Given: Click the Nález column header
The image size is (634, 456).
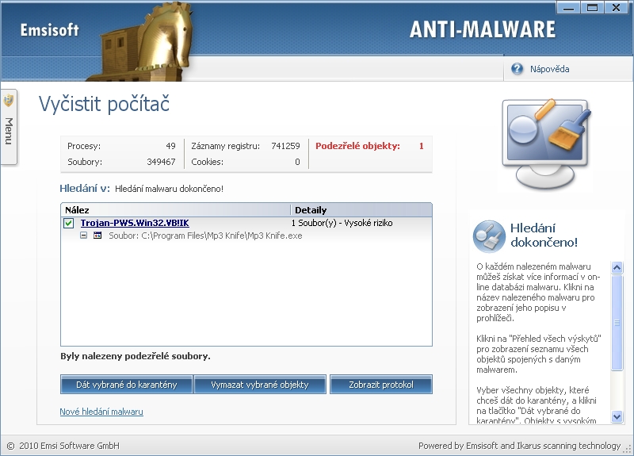Looking at the screenshot, I should (x=175, y=210).
